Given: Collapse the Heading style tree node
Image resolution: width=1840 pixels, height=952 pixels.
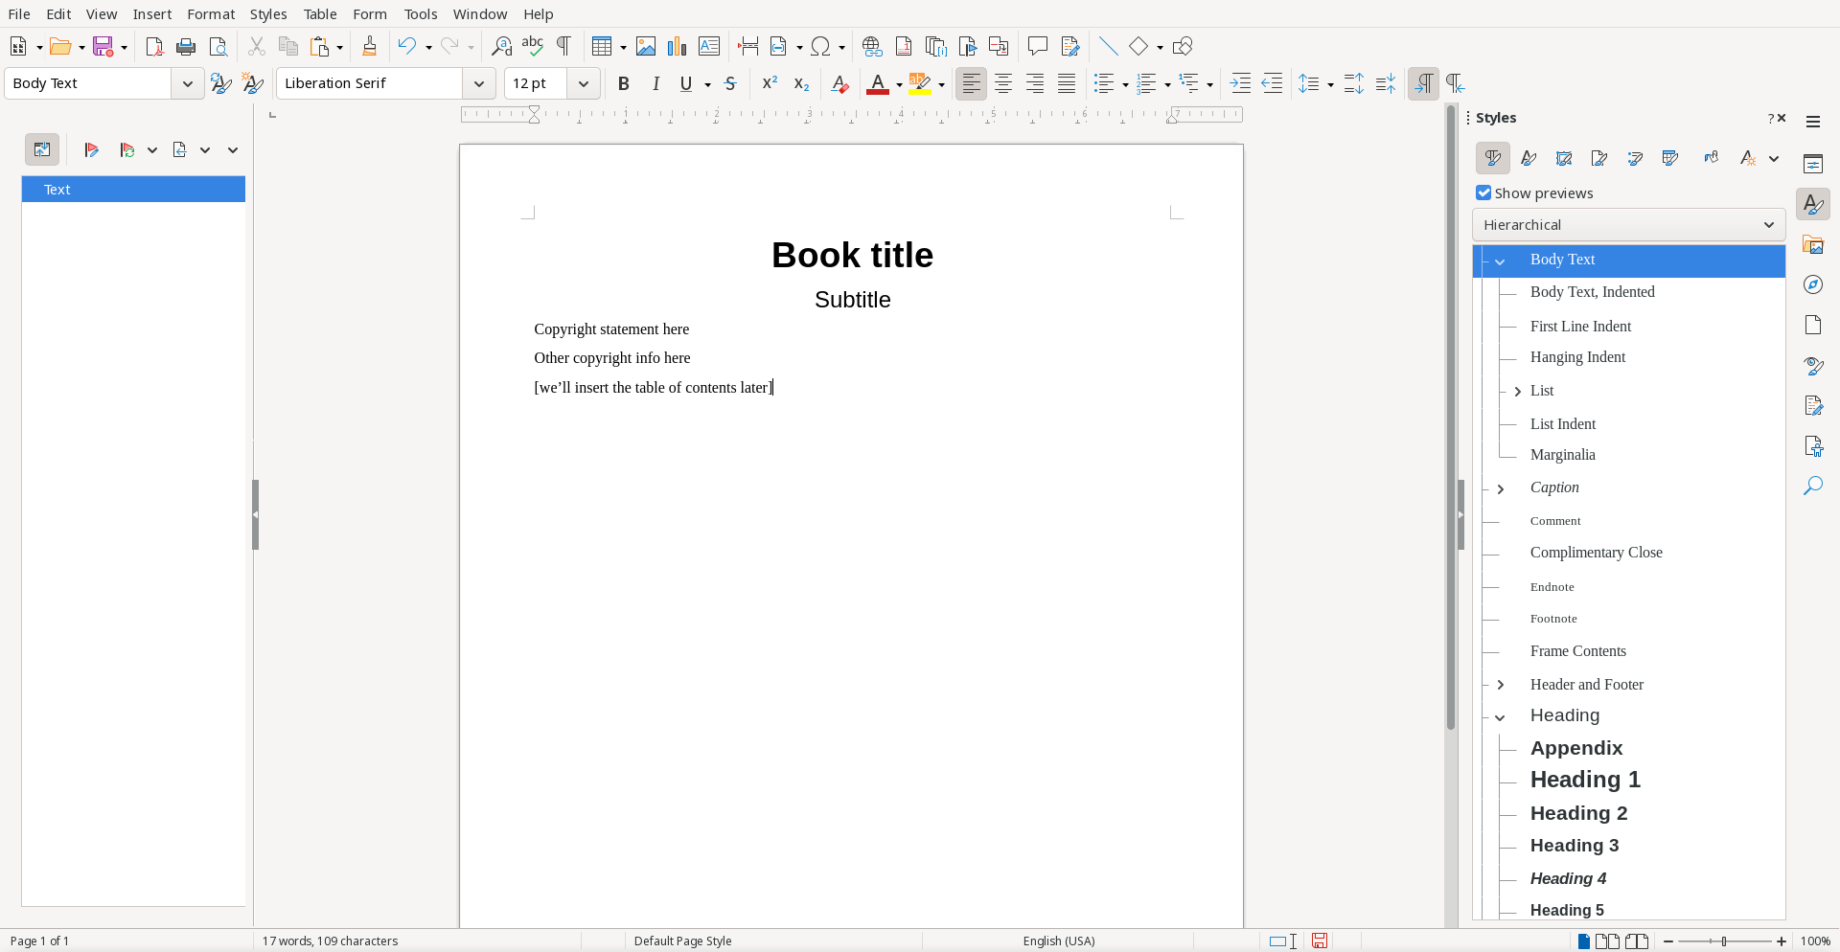Looking at the screenshot, I should pos(1501,717).
